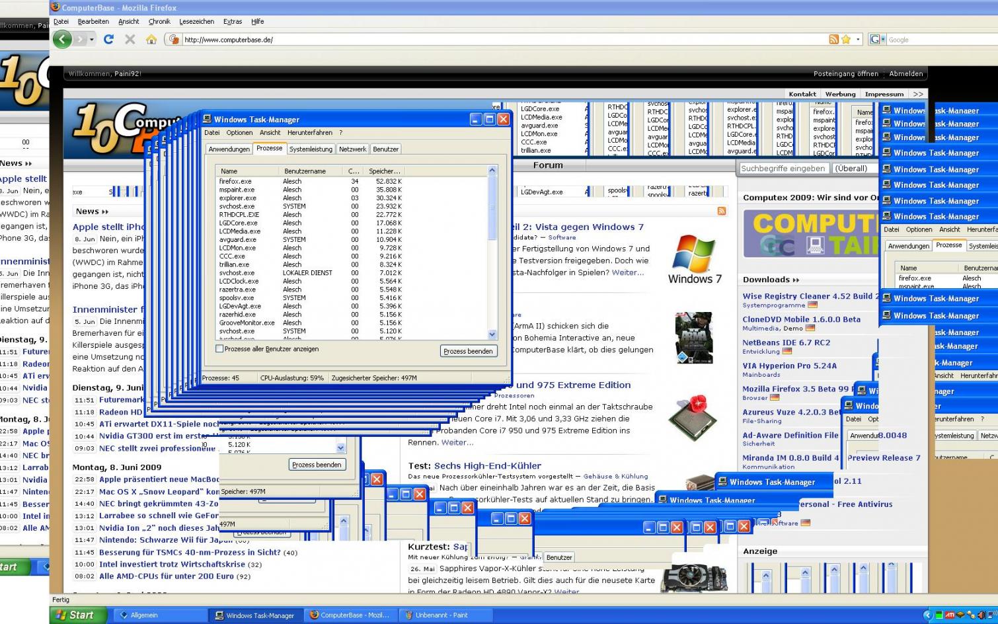The image size is (998, 624).
Task: Select ComputerBase Firefox taskbar button
Action: (351, 615)
